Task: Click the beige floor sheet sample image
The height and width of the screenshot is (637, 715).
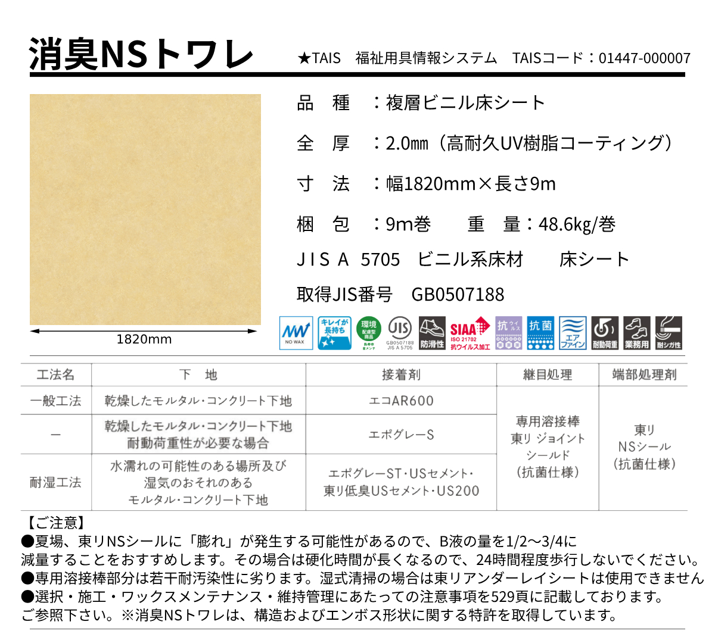Action: coord(145,210)
